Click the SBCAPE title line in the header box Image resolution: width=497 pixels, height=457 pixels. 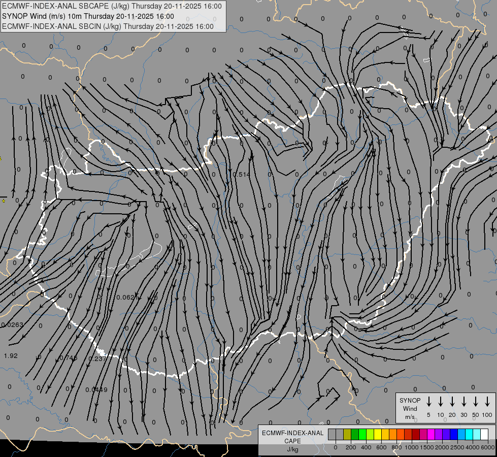coord(112,6)
